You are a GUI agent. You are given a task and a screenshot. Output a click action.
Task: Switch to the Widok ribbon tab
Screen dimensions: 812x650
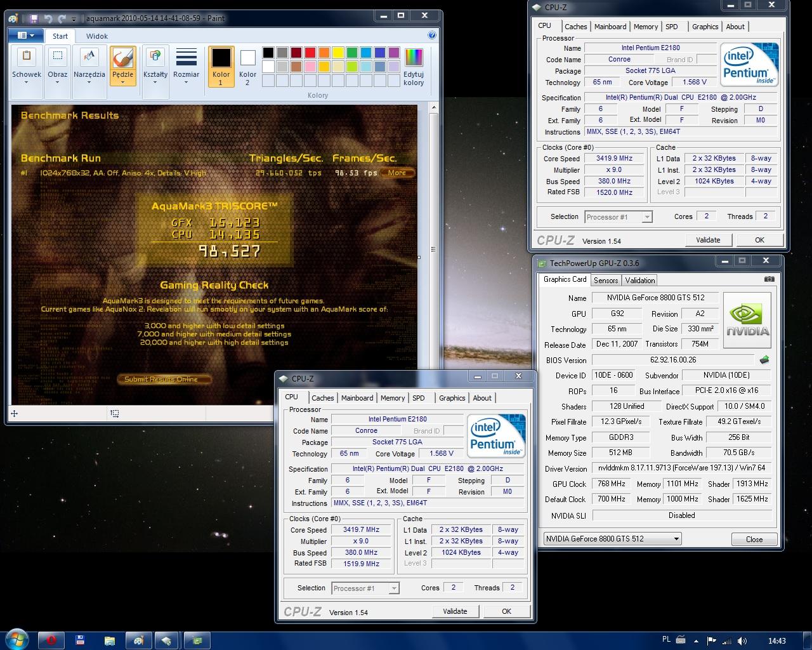pyautogui.click(x=97, y=36)
